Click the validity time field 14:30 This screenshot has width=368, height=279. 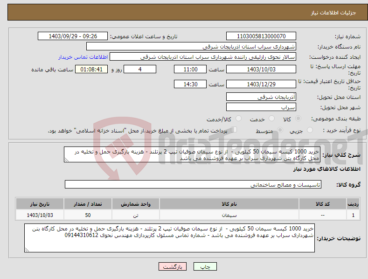[x=190, y=84]
